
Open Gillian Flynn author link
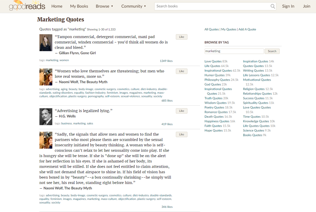point(69,53)
